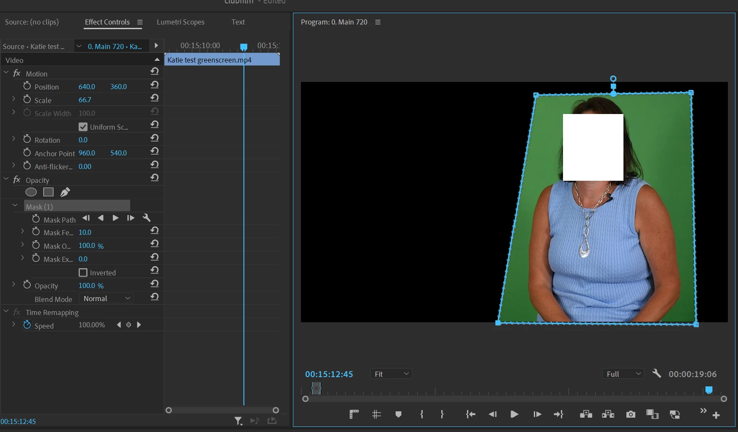Collapse the Time Remapping group
The height and width of the screenshot is (432, 738).
[6, 311]
